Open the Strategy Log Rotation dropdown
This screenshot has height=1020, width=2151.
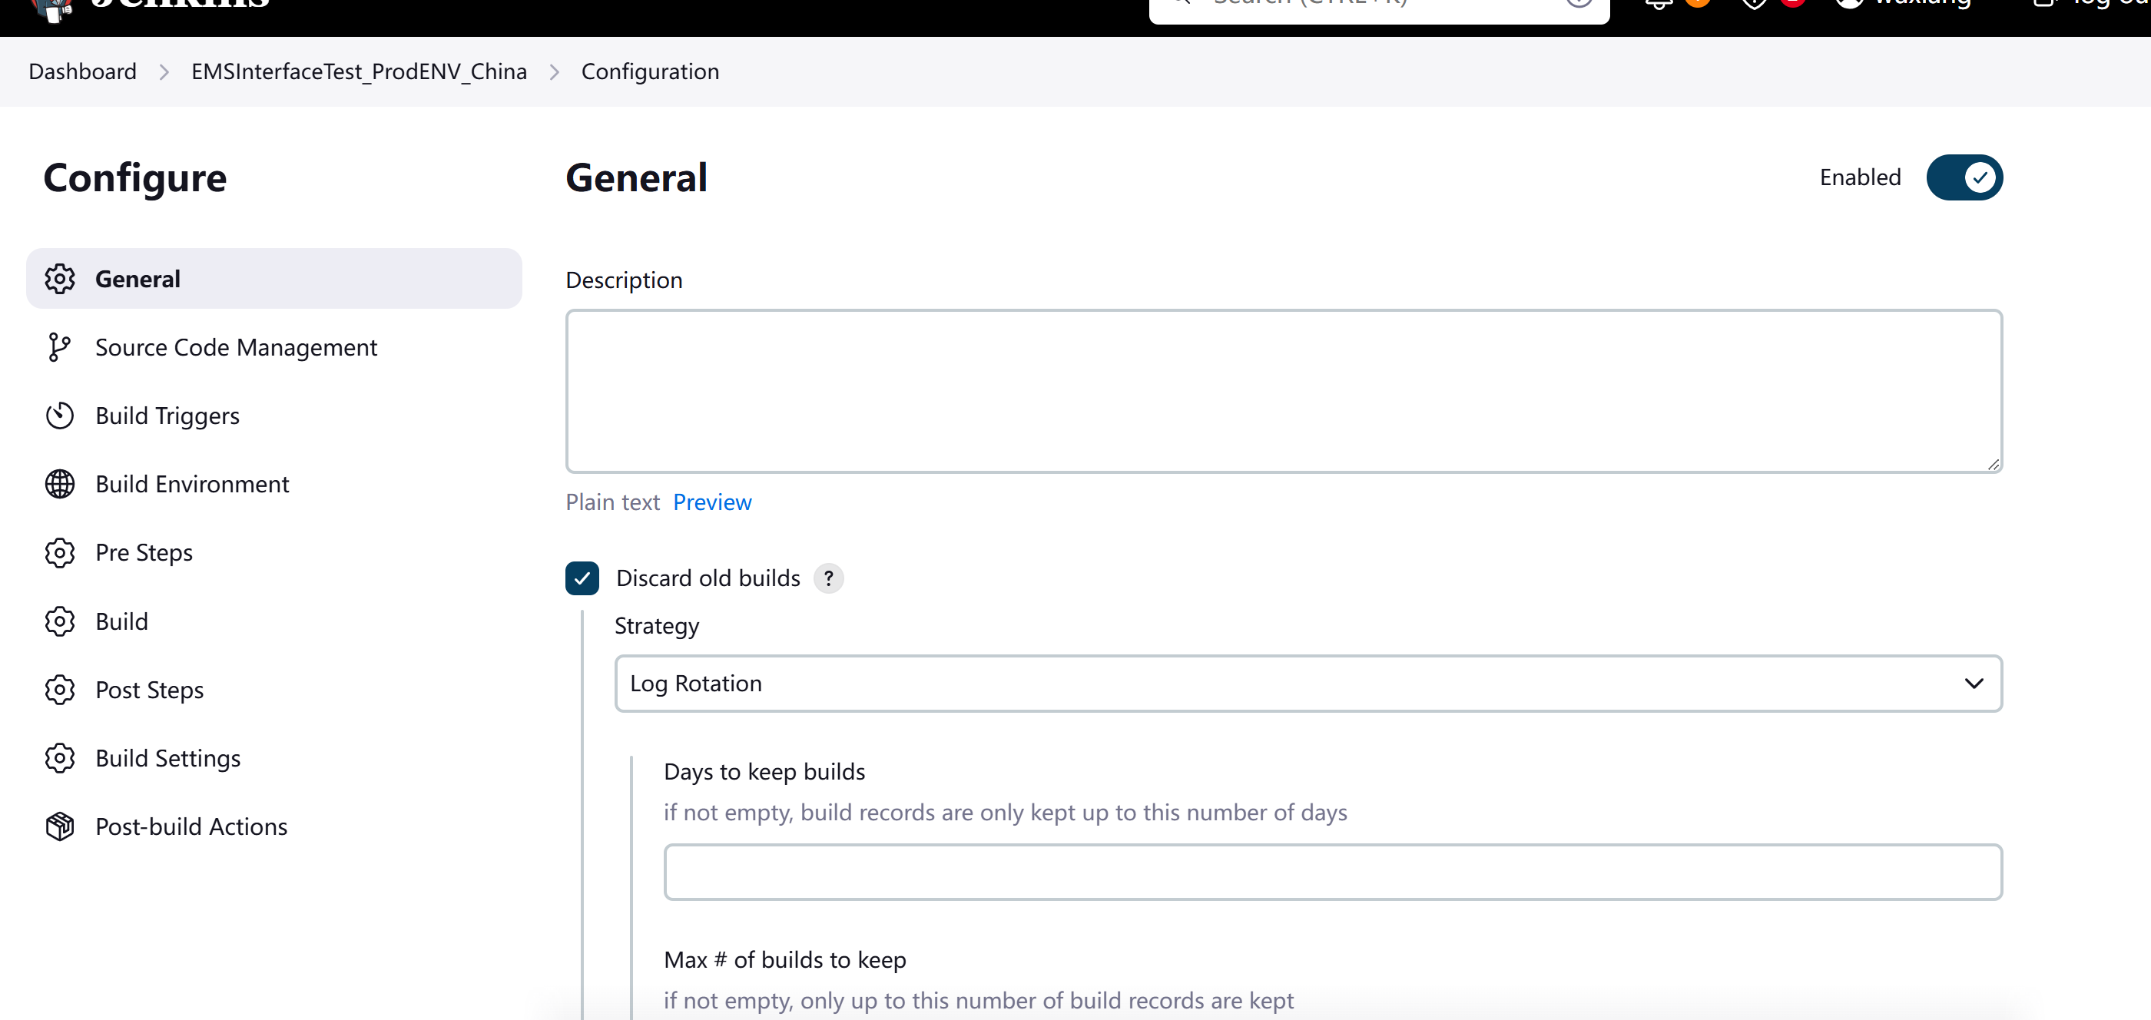coord(1308,684)
